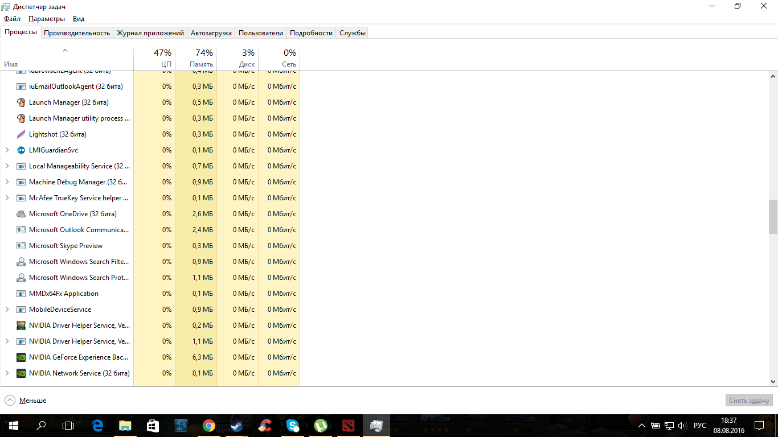This screenshot has height=437, width=778.
Task: Click the Microsoft OneDrive cloud icon
Action: click(x=21, y=214)
